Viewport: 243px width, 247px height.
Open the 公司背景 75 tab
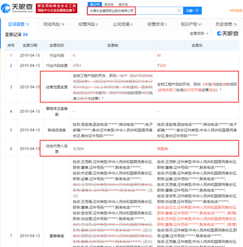19,24
